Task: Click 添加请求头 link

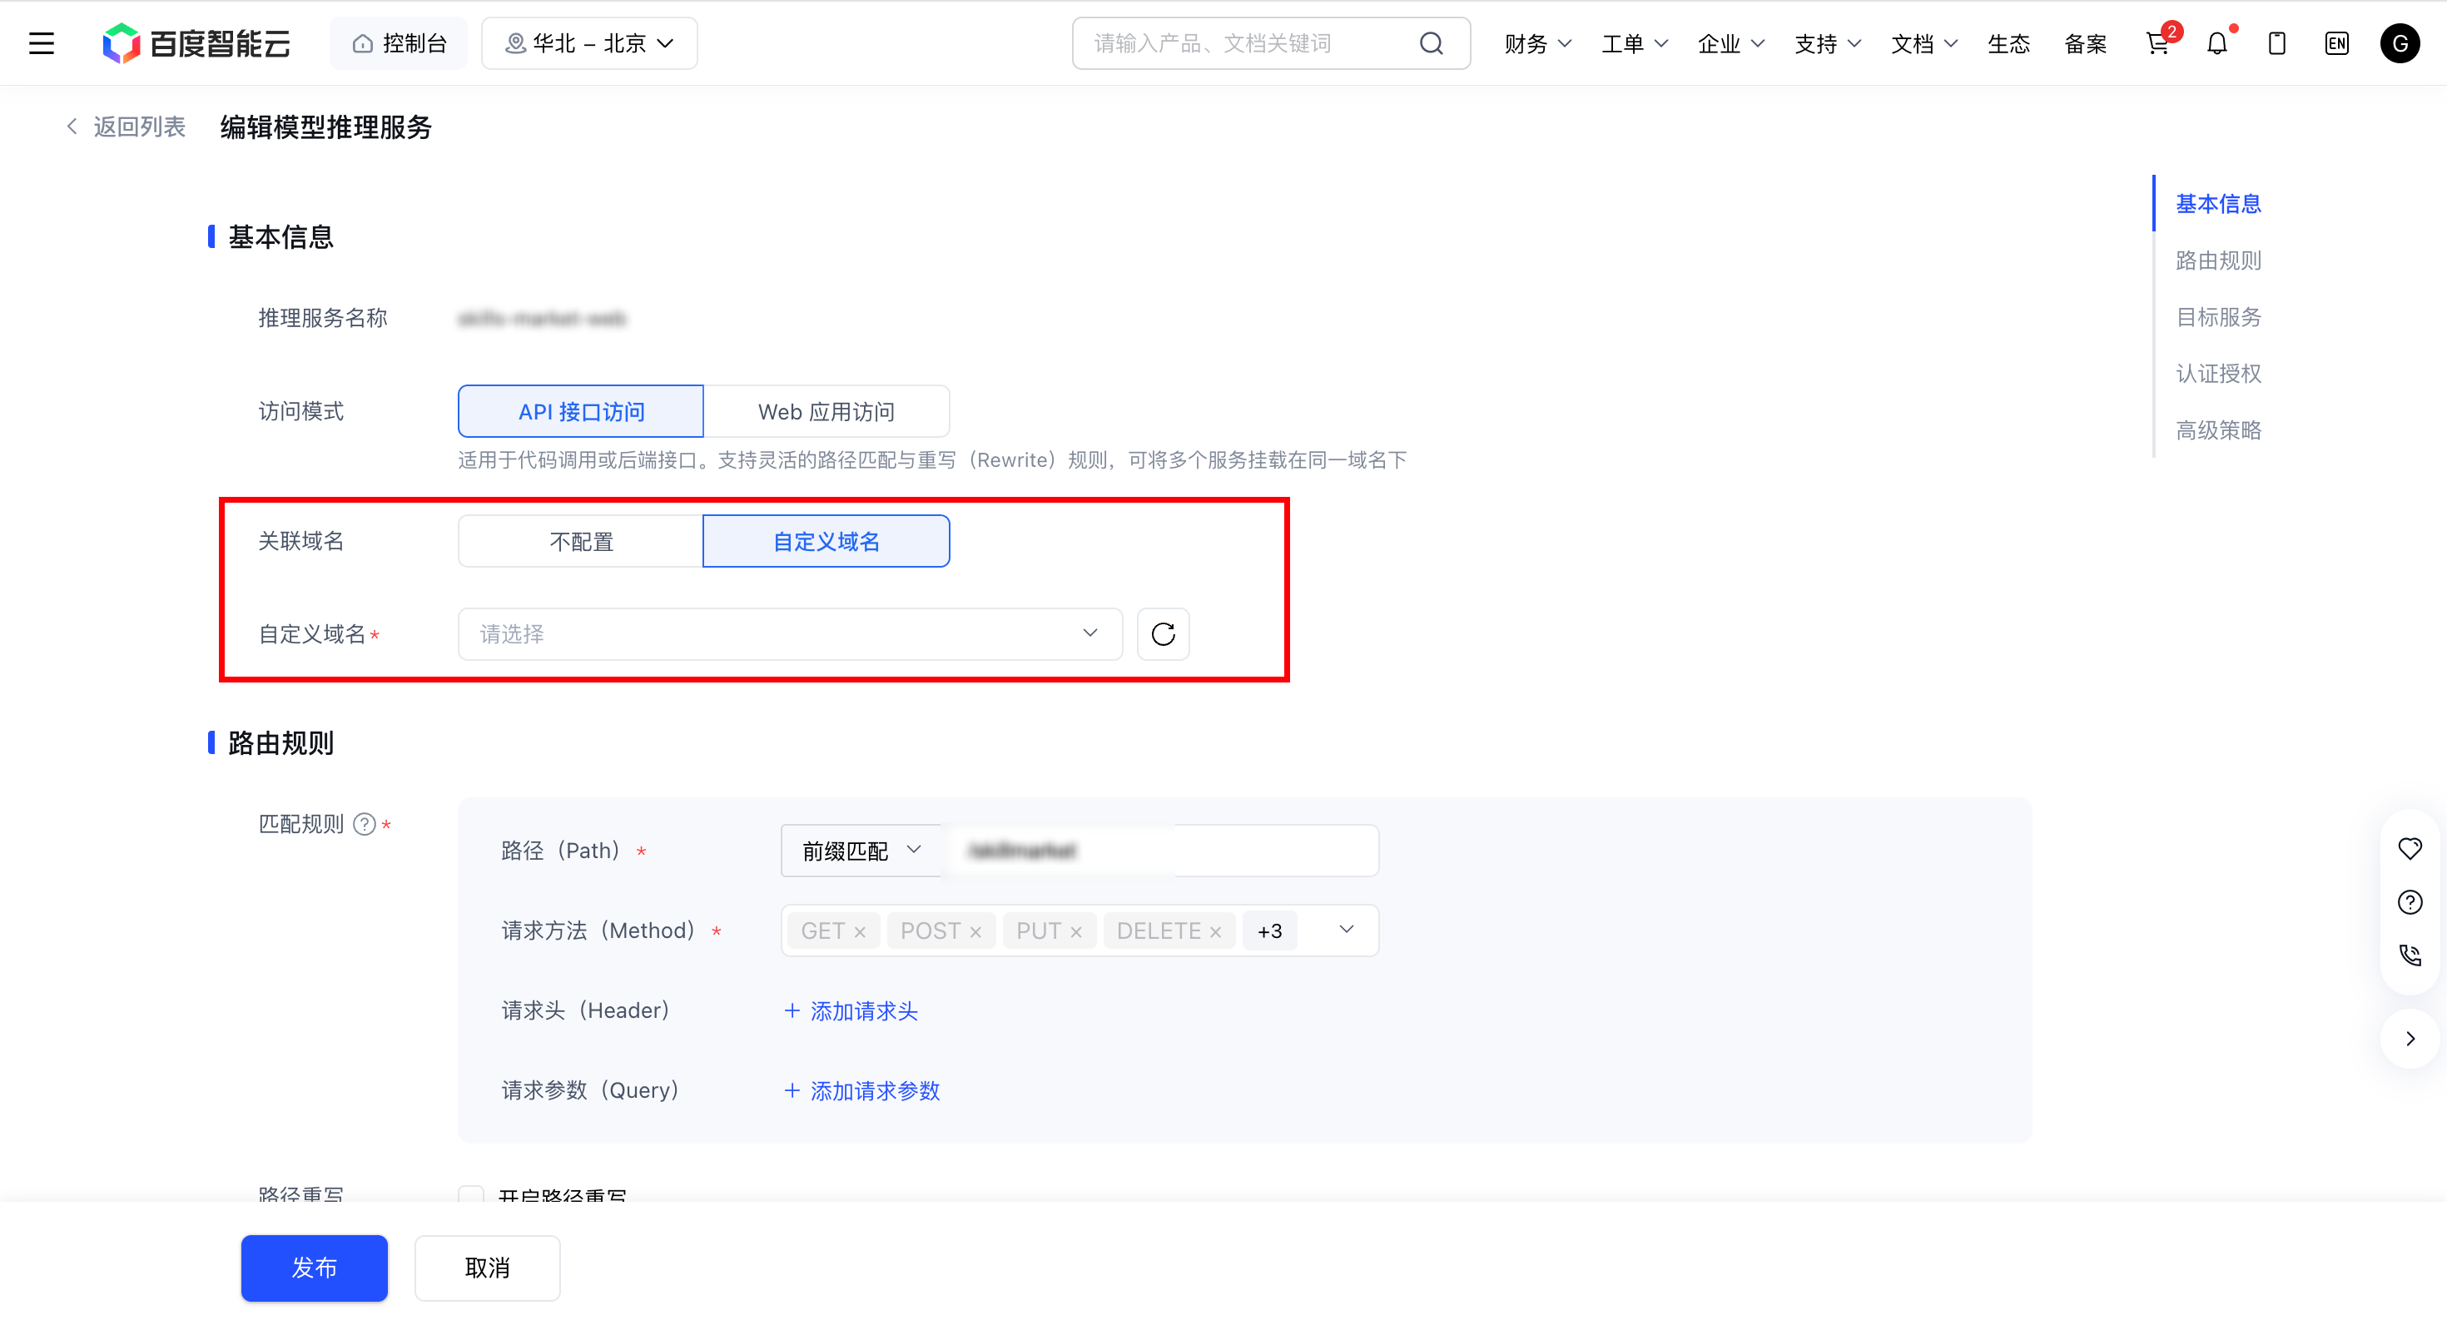Action: pyautogui.click(x=850, y=1011)
